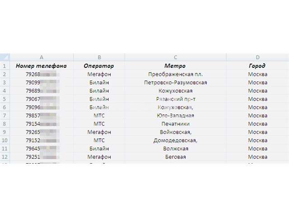
Task: Click the Мегафон cell in row 2
Action: (x=99, y=74)
